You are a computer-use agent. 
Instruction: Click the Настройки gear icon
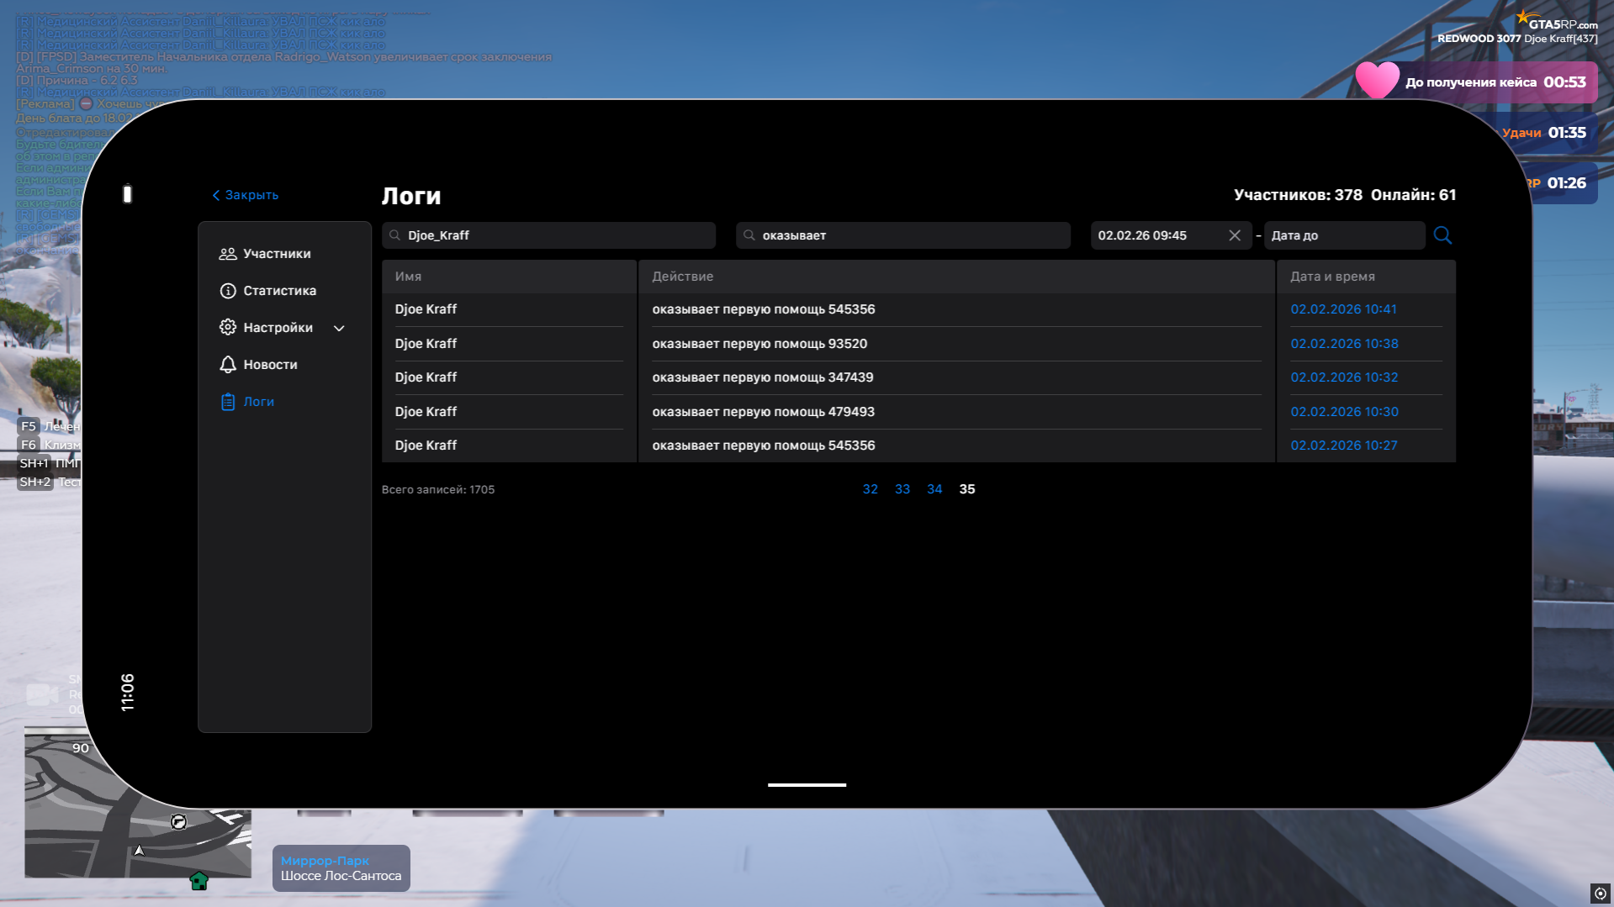click(x=227, y=328)
